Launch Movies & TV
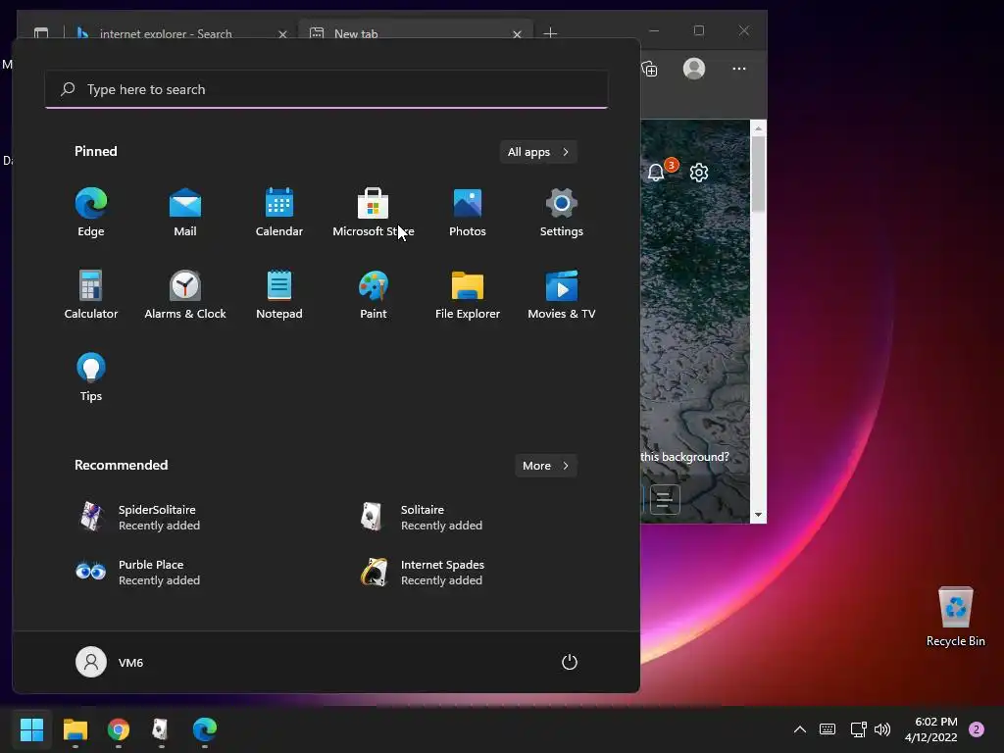1004x753 pixels. tap(562, 294)
